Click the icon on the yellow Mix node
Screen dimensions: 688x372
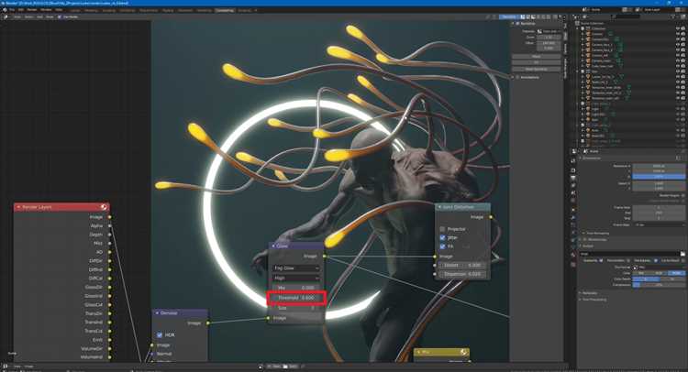pyautogui.click(x=464, y=352)
